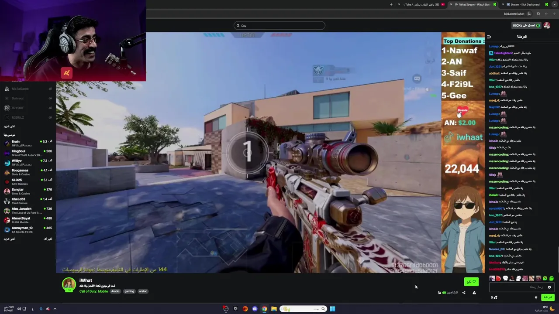Open the Call of Duty: Mobile category link
Viewport: 559px width, 314px height.
point(93,291)
